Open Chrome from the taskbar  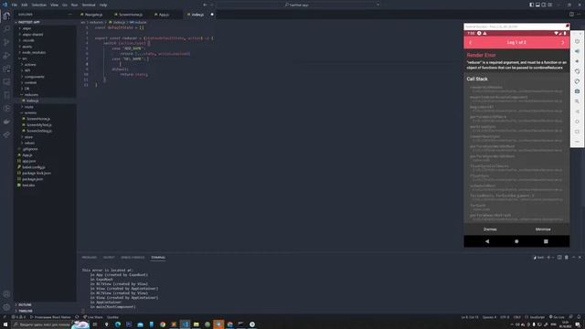[x=163, y=324]
